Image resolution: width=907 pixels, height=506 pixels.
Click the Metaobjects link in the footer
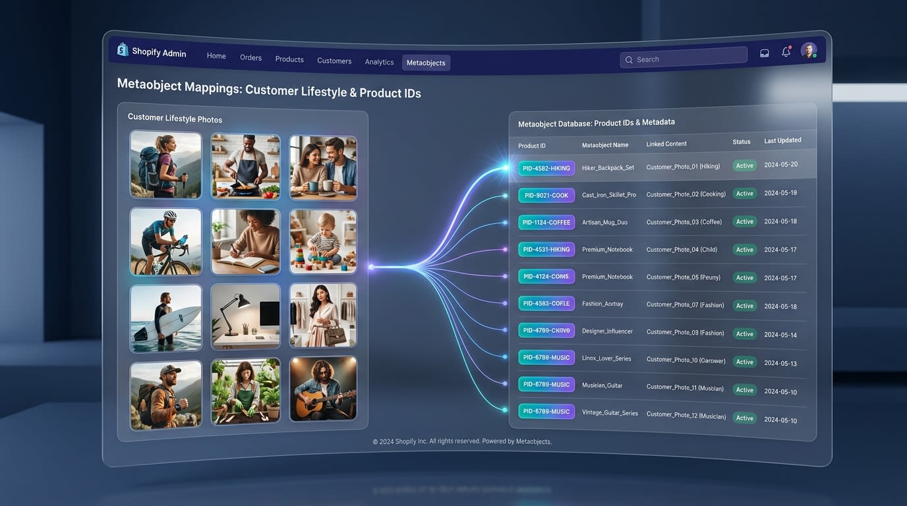(534, 441)
